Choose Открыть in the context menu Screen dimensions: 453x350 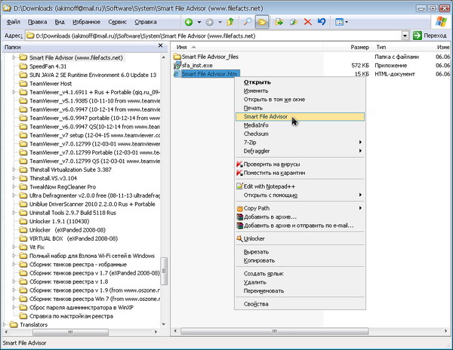[300, 82]
